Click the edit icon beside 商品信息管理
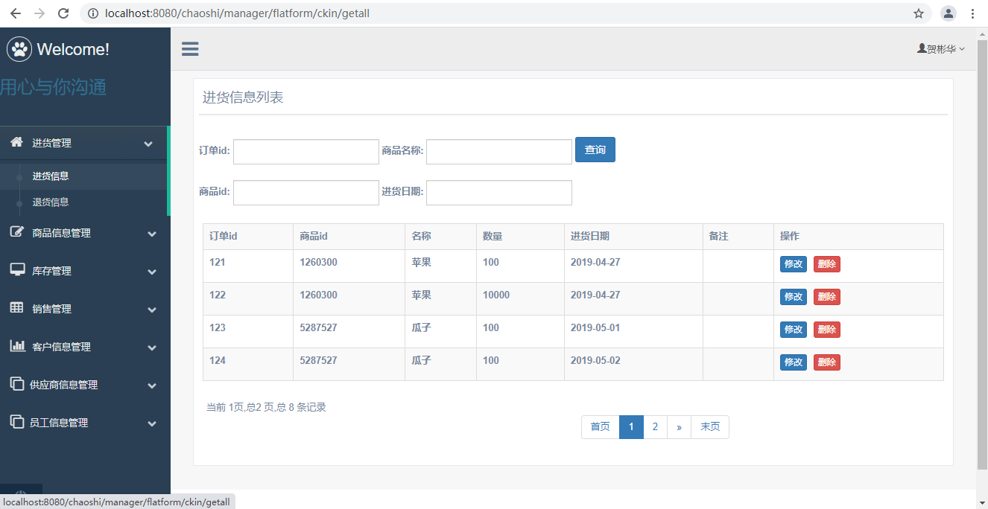This screenshot has height=509, width=988. pos(16,231)
